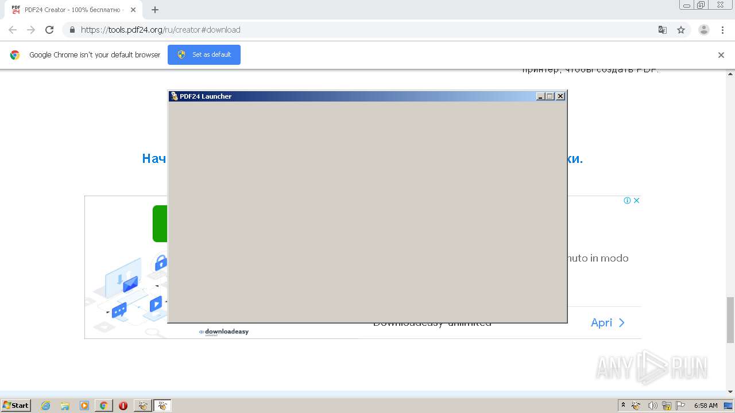Image resolution: width=735 pixels, height=413 pixels.
Task: Open the Chrome profile avatar
Action: [704, 30]
